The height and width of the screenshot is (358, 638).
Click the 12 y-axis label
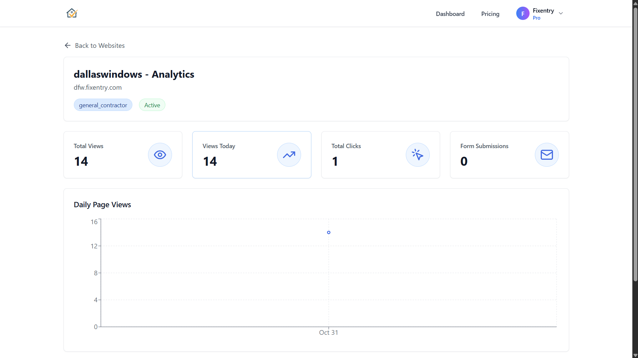(94, 246)
